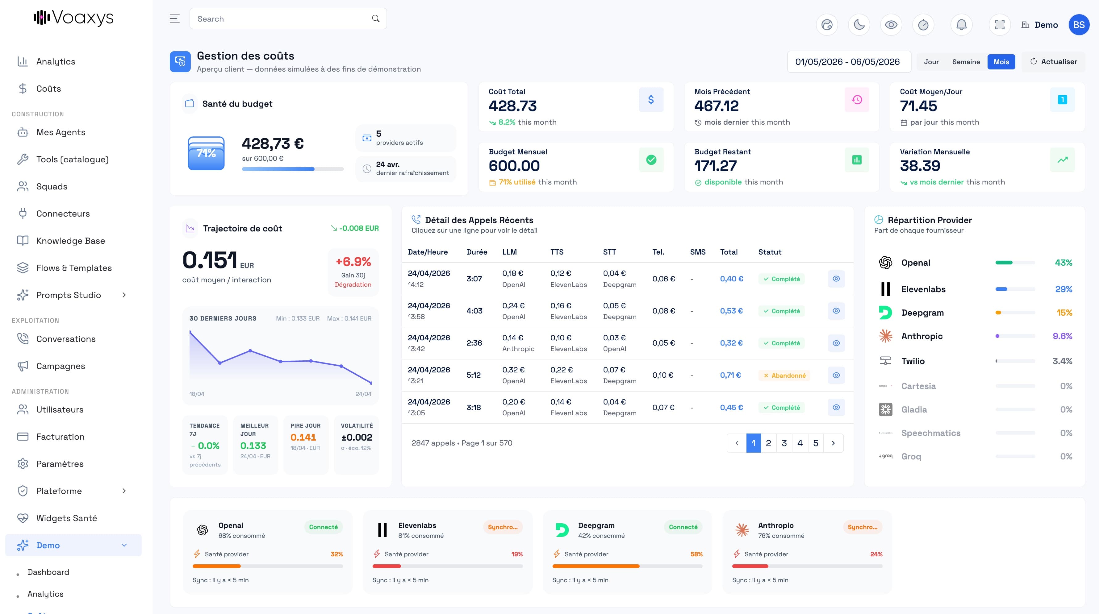This screenshot has width=1099, height=614.
Task: Click the Tools (catalogue) wrench icon
Action: point(23,160)
